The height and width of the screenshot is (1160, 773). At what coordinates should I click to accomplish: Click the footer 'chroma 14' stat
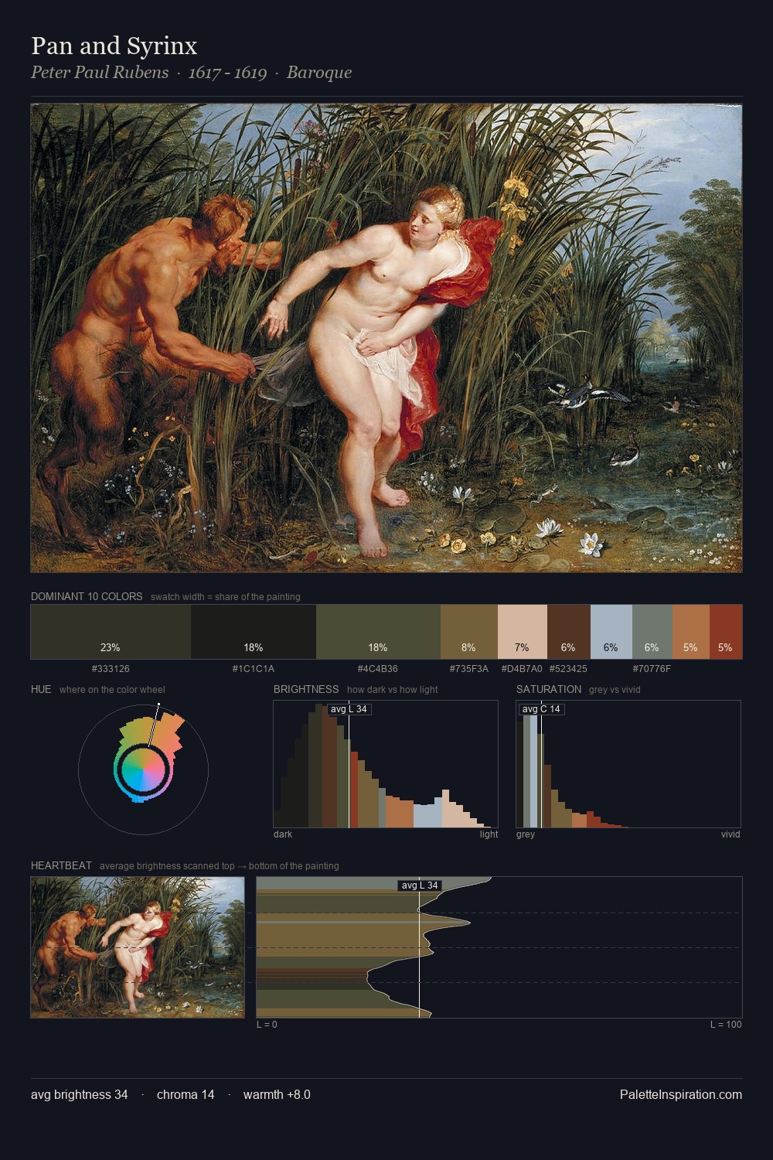[x=186, y=1095]
